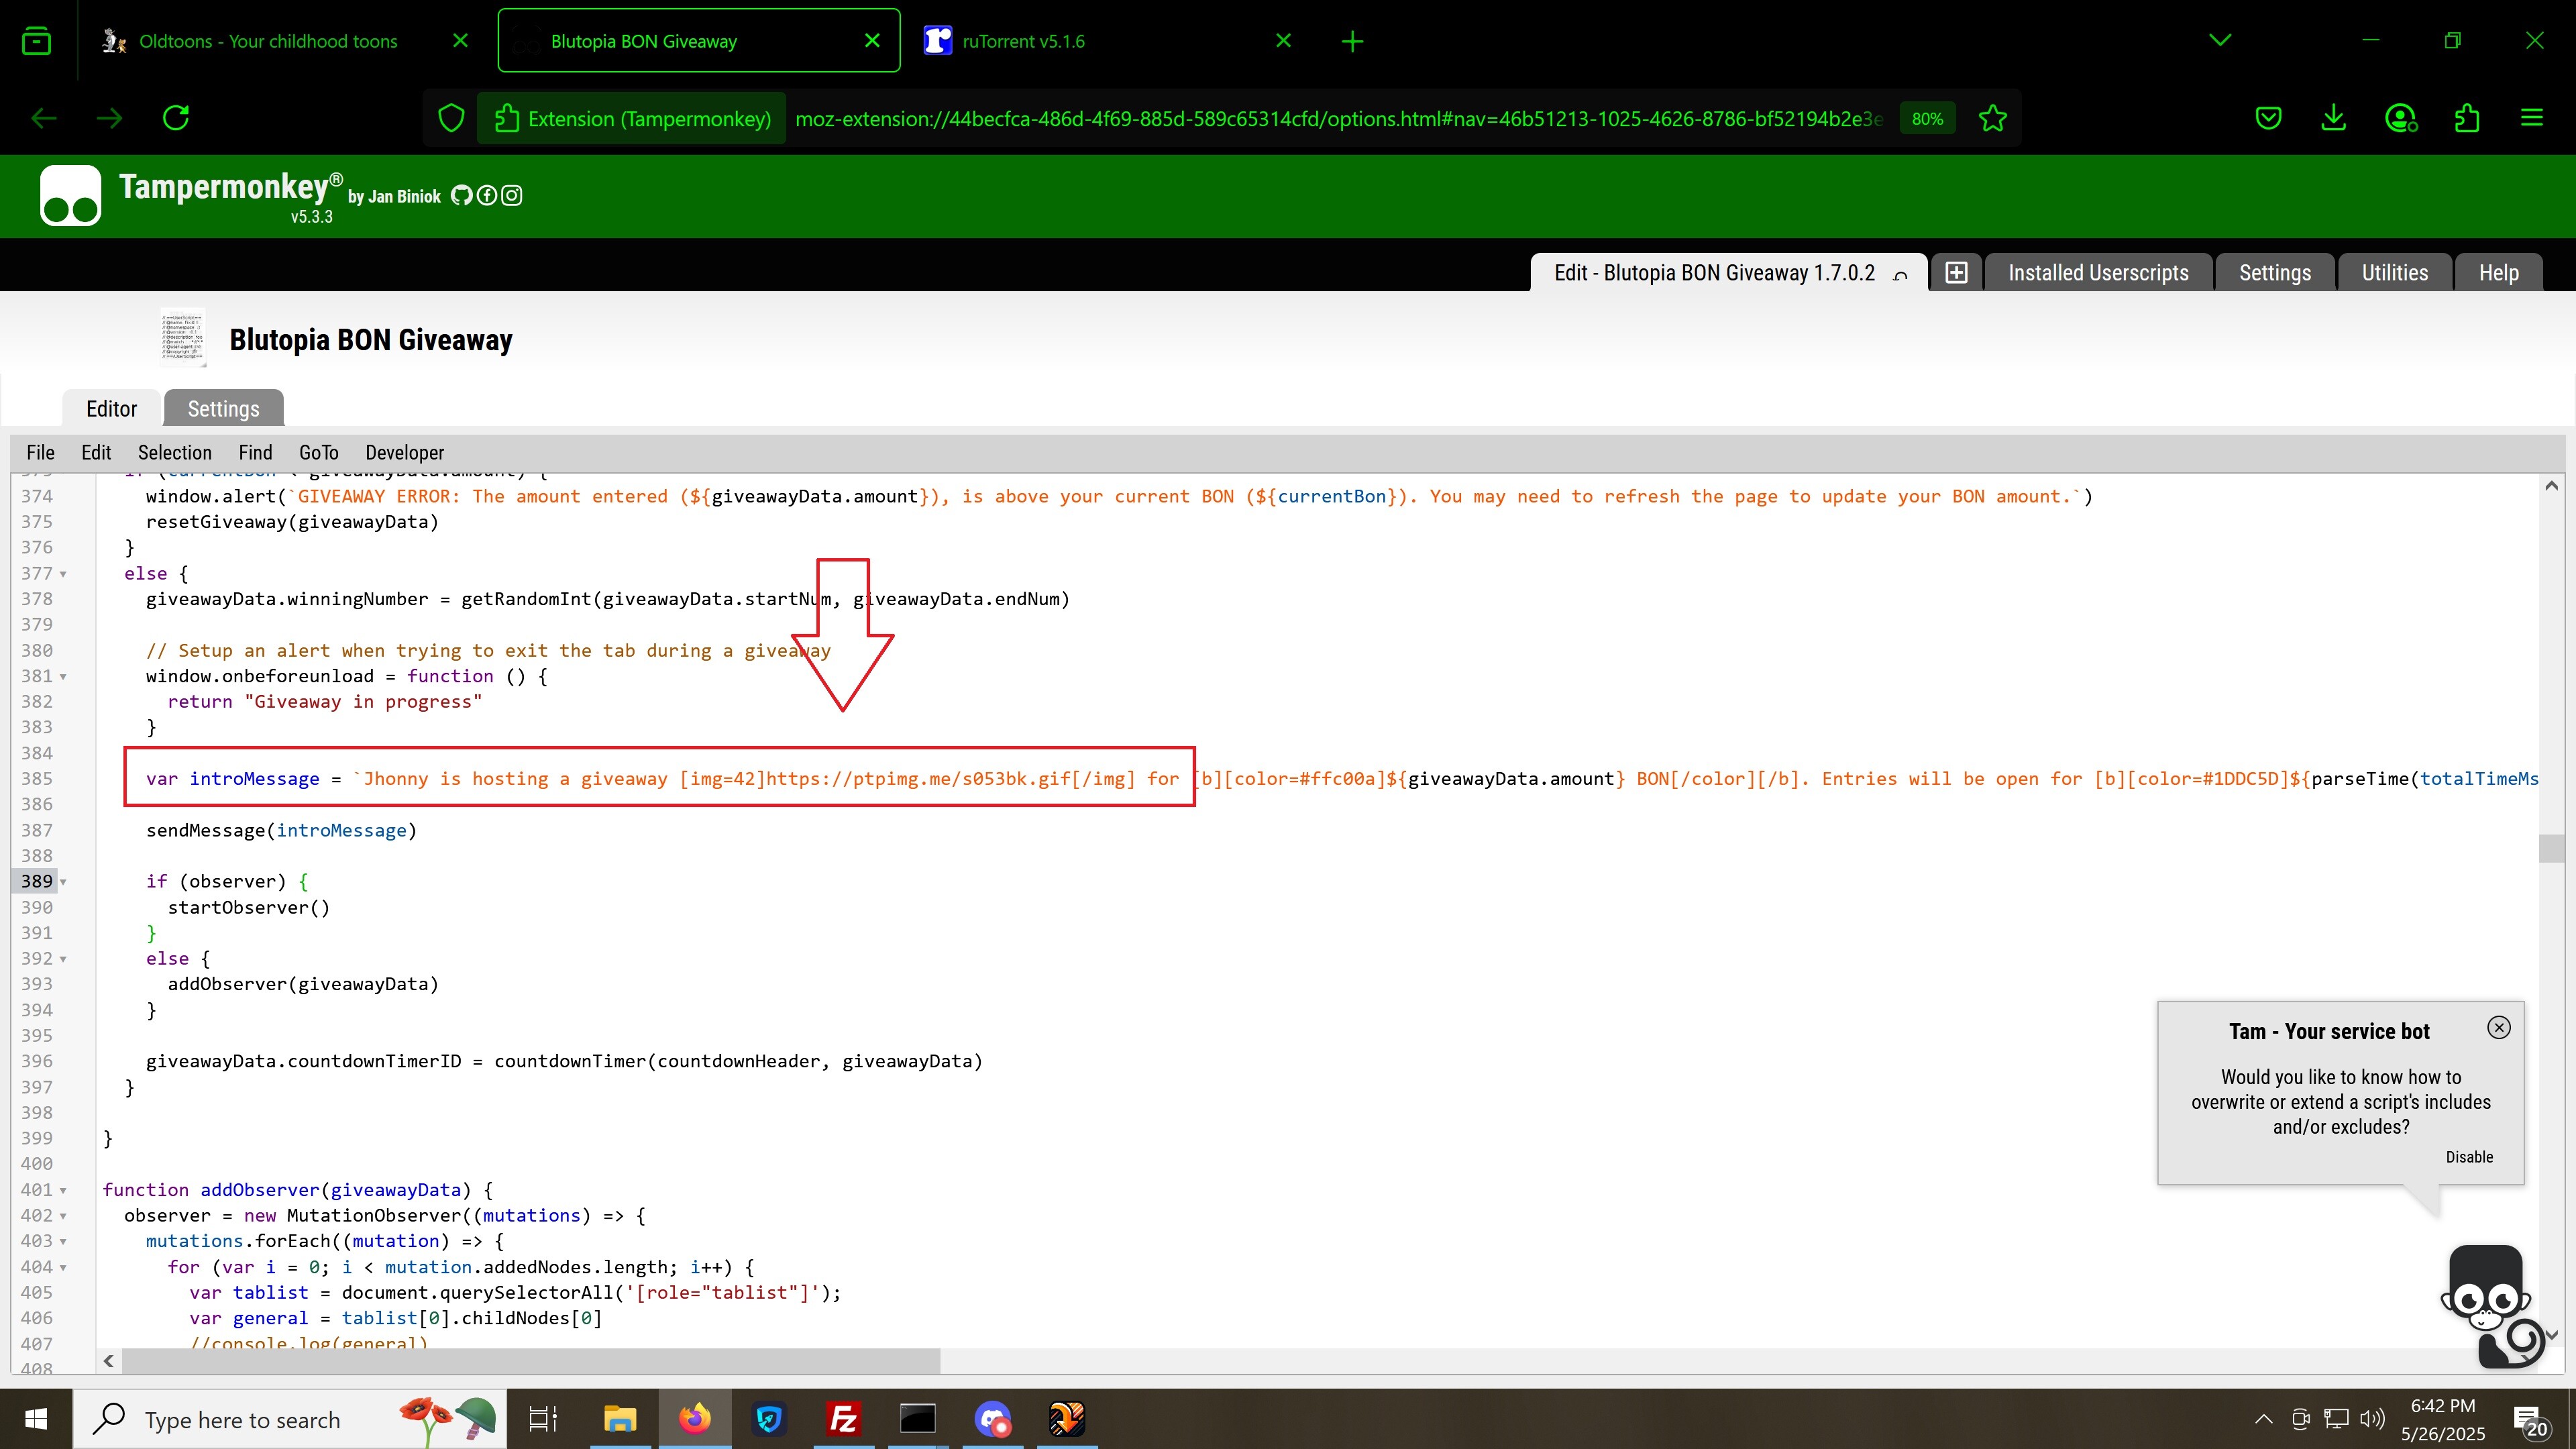This screenshot has width=2576, height=1449.
Task: Save the page to Pocket
Action: pos(2268,118)
